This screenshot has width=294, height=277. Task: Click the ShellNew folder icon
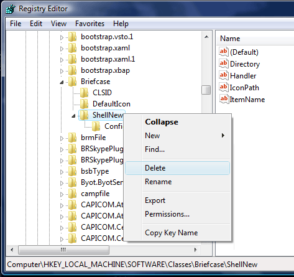coord(85,115)
